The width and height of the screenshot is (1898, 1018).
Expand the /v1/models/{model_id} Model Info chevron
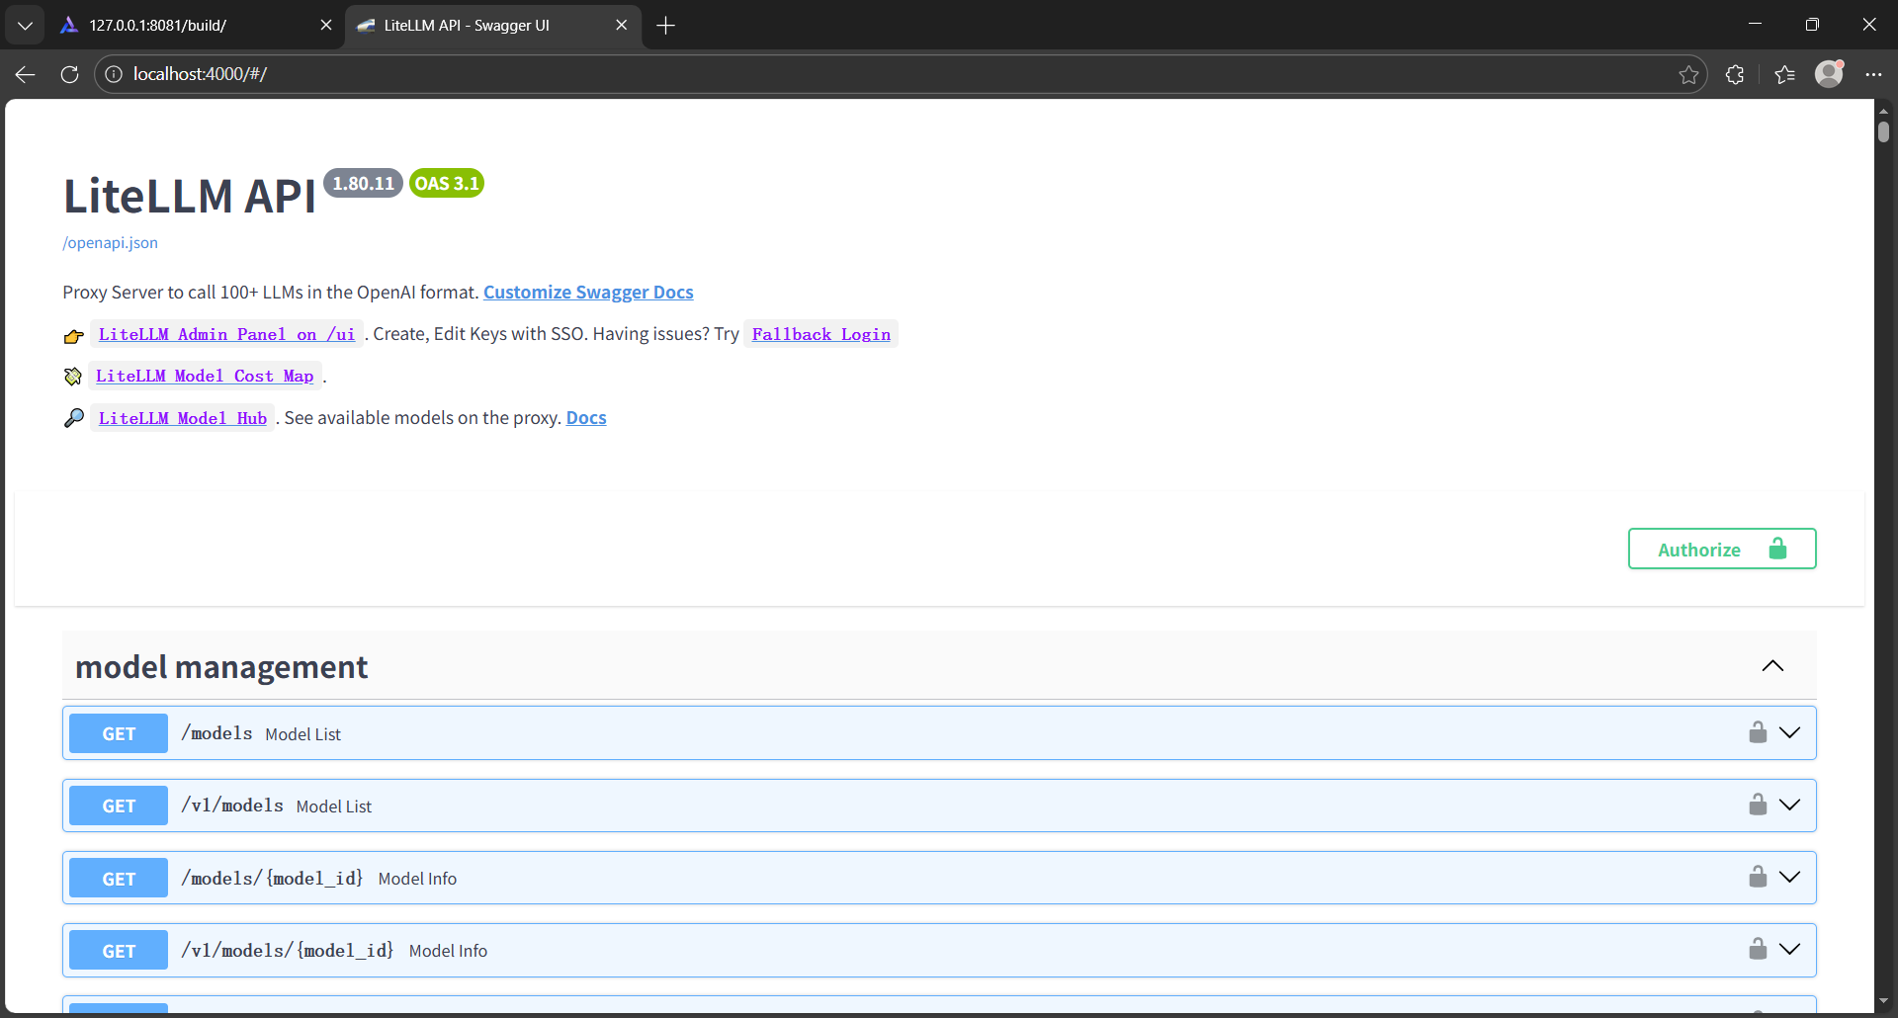tap(1790, 949)
